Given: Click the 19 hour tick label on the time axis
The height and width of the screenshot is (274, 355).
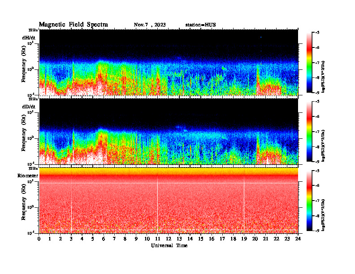Looking at the screenshot, I should [x=244, y=239].
